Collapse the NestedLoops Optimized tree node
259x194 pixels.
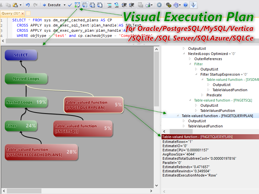(x=184, y=53)
